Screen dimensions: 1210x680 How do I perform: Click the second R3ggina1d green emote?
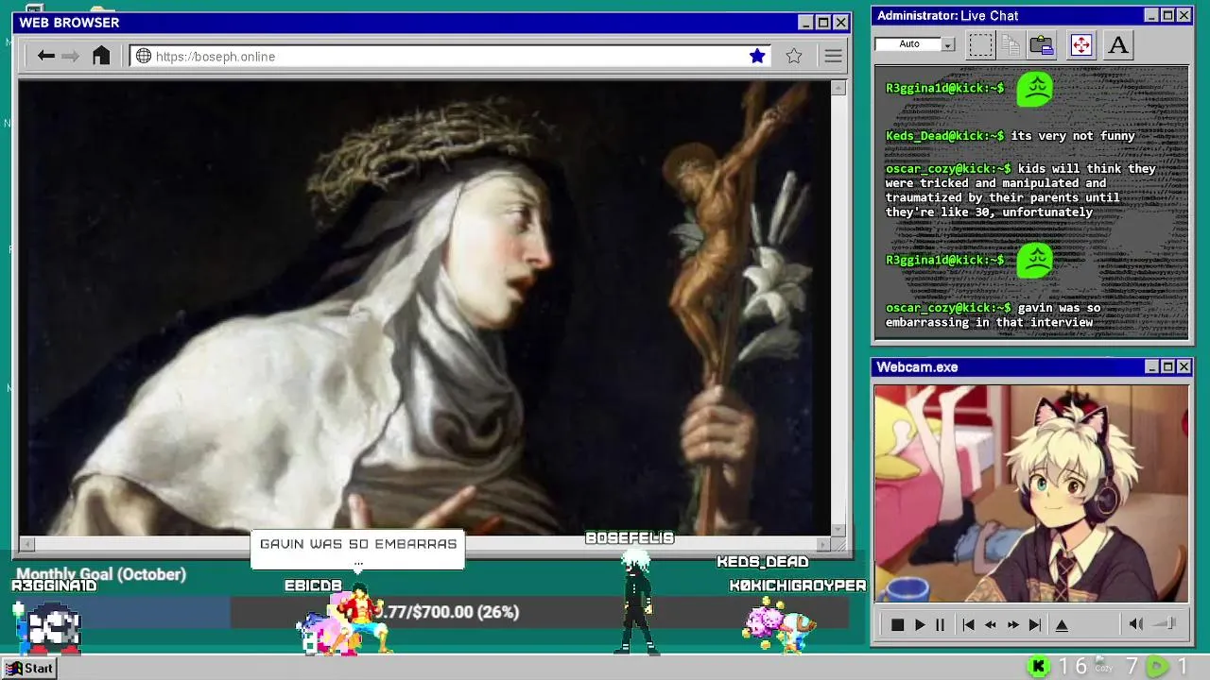(x=1035, y=261)
